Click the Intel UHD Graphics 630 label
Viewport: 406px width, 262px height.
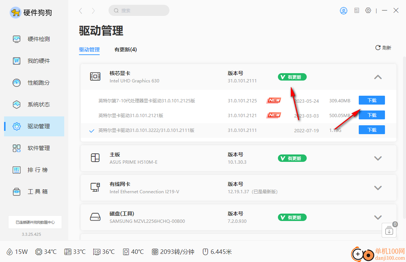coord(134,81)
